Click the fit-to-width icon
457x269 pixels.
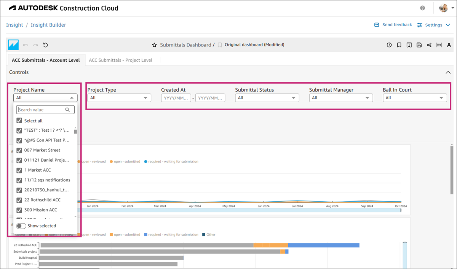pos(439,45)
